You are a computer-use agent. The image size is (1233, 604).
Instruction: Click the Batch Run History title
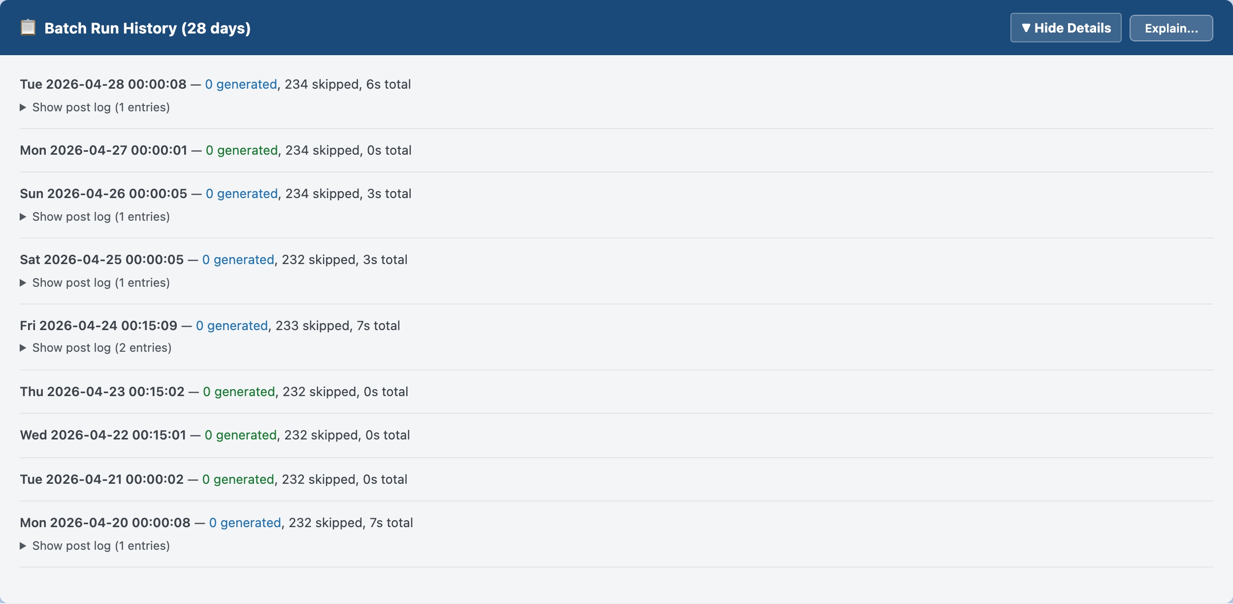click(147, 28)
